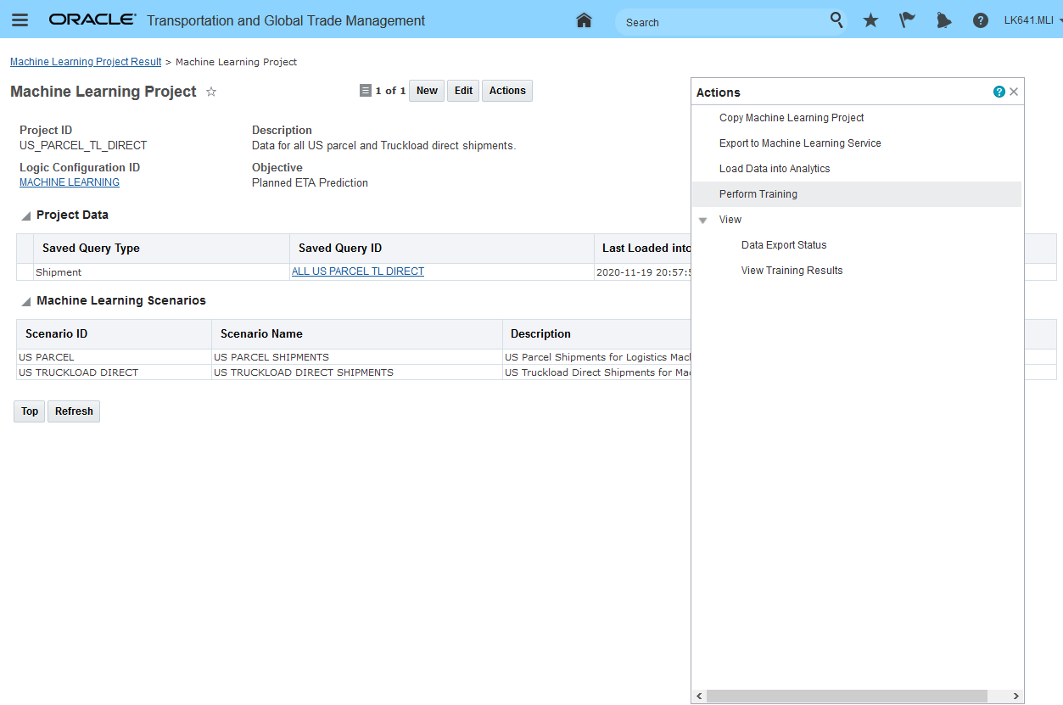Click the Actions button

507,91
